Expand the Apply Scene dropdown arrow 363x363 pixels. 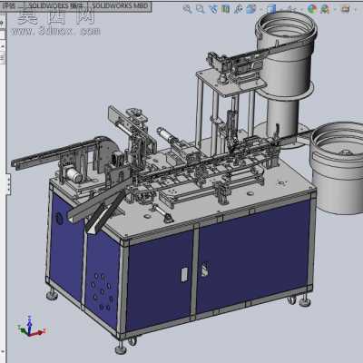point(335,9)
